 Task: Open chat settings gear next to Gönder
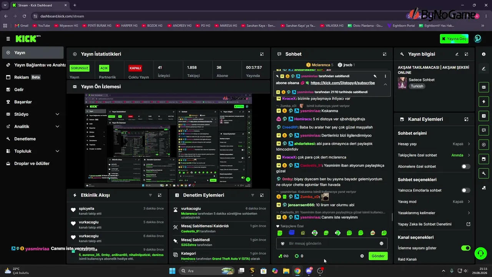362,256
